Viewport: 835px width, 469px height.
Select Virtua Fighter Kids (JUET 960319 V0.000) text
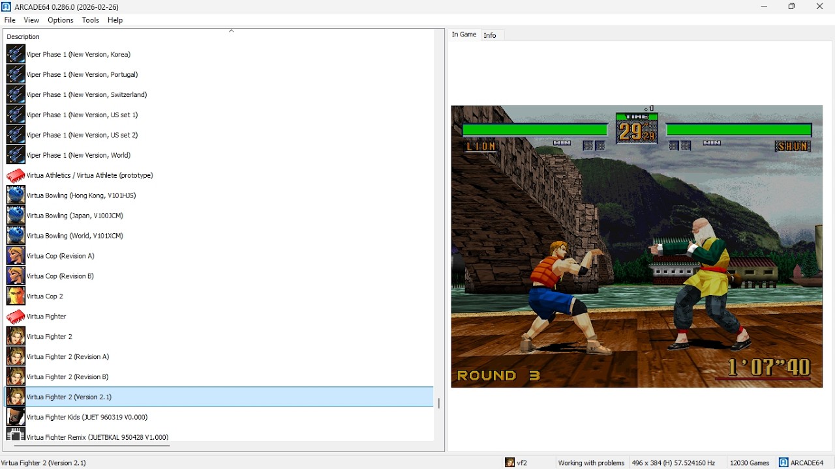pyautogui.click(x=87, y=418)
